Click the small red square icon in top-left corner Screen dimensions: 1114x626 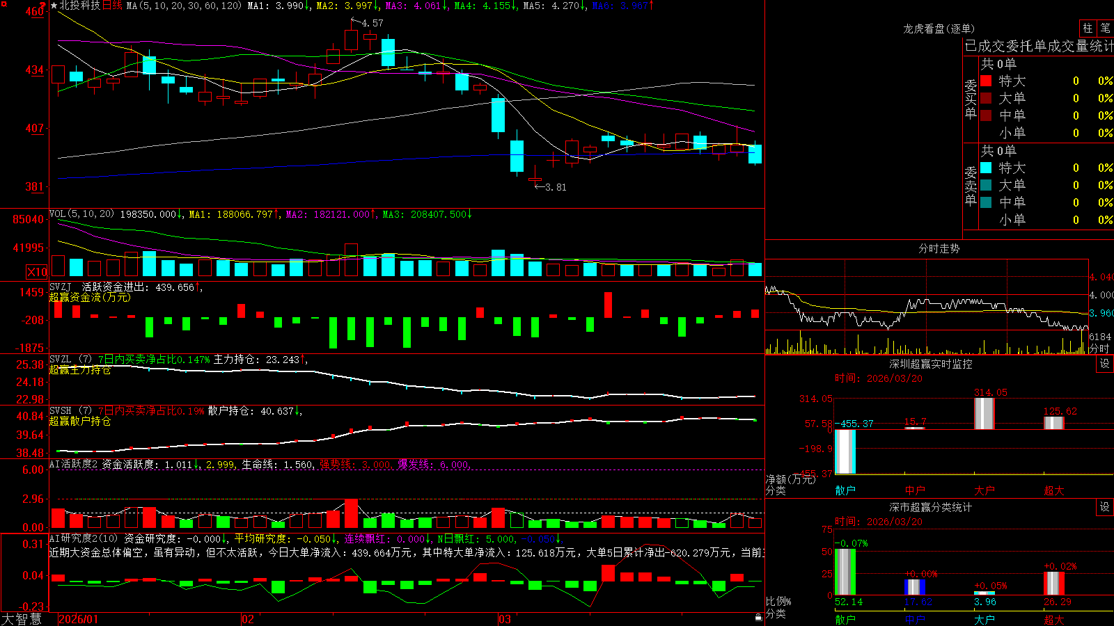3,3
